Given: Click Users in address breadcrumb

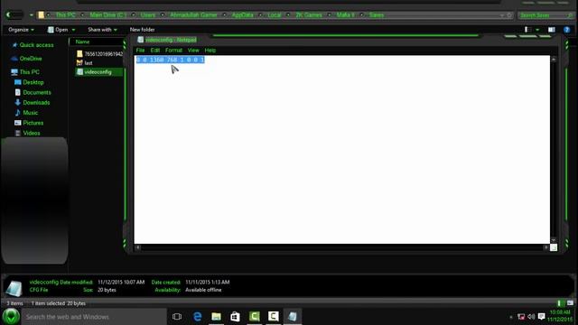Looking at the screenshot, I should 148,15.
